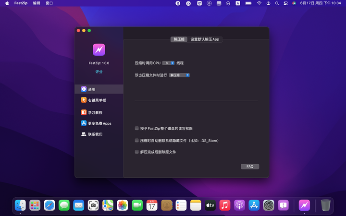Image resolution: width=346 pixels, height=216 pixels.
Task: Open Spotlight search in menu bar
Action: point(277,3)
